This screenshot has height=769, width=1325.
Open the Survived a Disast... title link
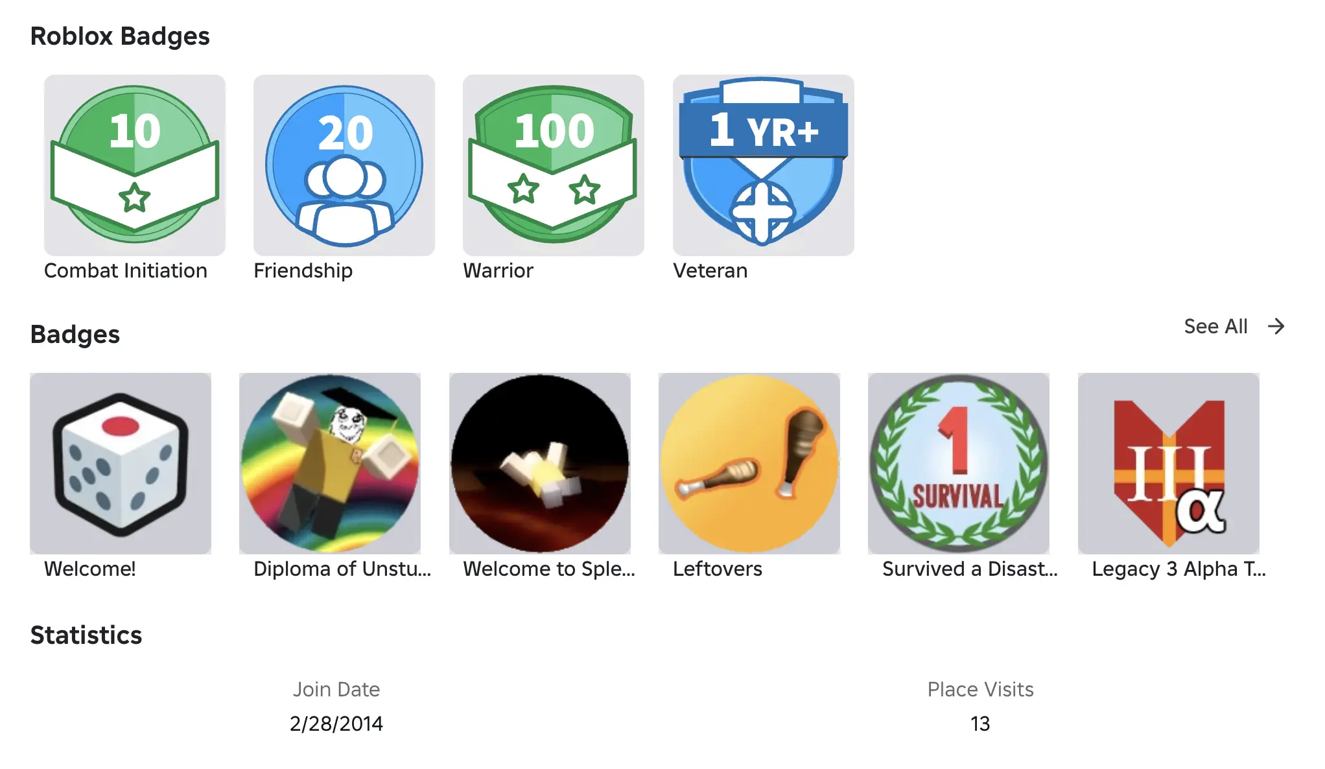(x=970, y=569)
